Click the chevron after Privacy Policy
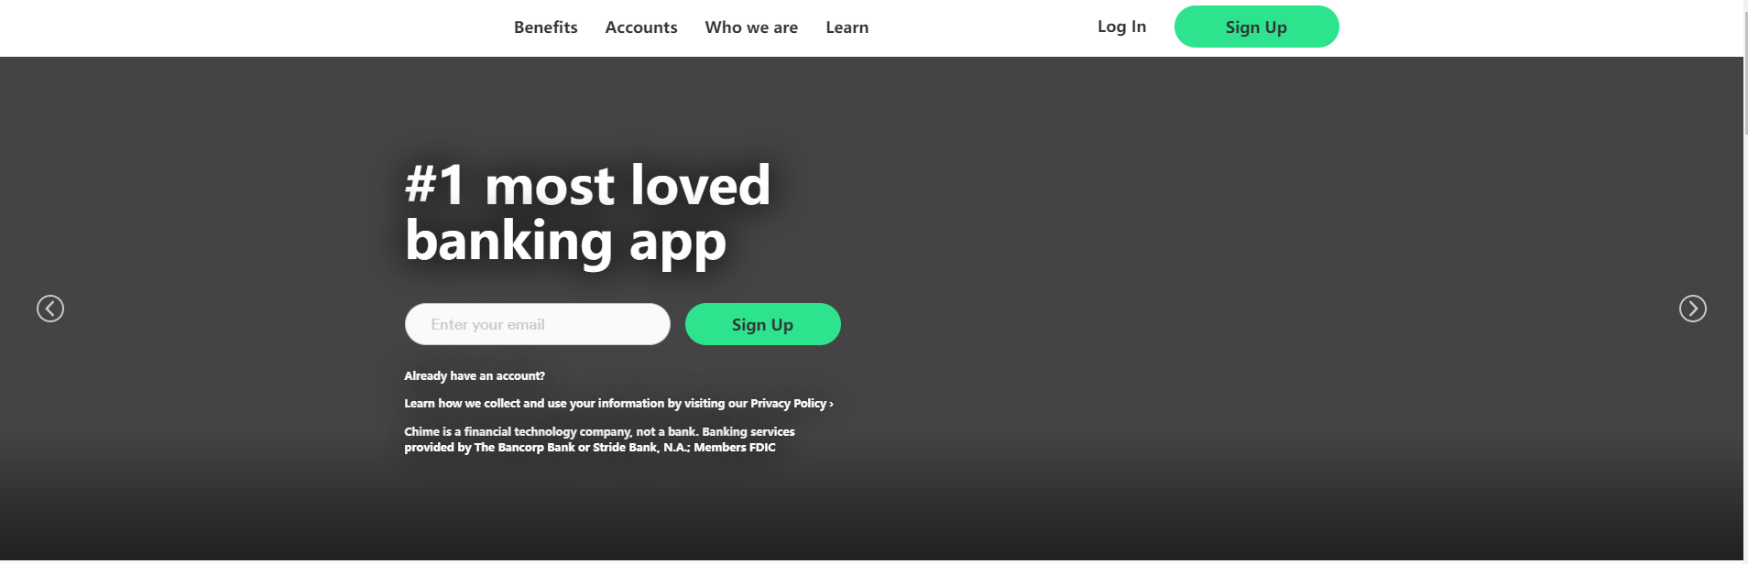Image resolution: width=1748 pixels, height=564 pixels. pyautogui.click(x=831, y=404)
